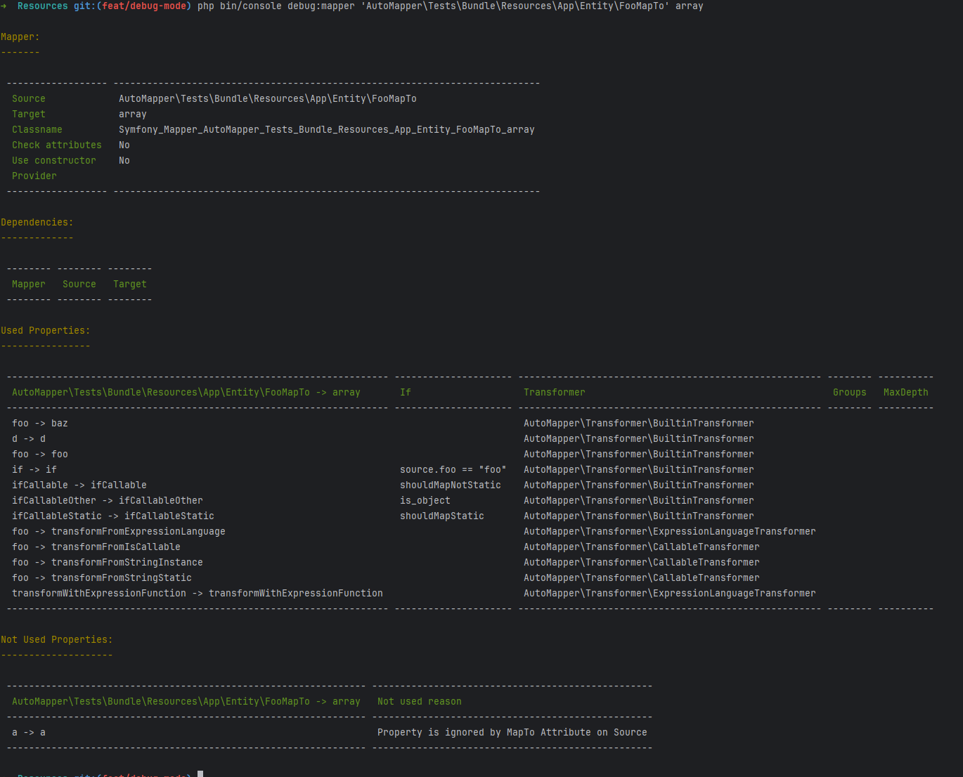This screenshot has width=963, height=777.
Task: Click the Classname value Symfony_Mapper_AutoMapper_Tests…FooMapTo_array
Action: click(x=326, y=130)
